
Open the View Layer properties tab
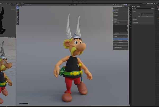point(131,12)
